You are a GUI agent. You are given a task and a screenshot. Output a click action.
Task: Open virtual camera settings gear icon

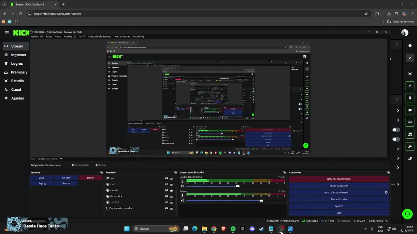pos(386,192)
